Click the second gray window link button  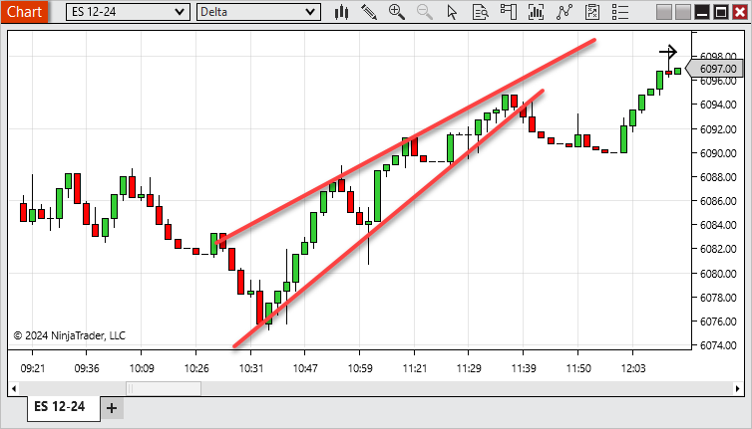pyautogui.click(x=683, y=12)
